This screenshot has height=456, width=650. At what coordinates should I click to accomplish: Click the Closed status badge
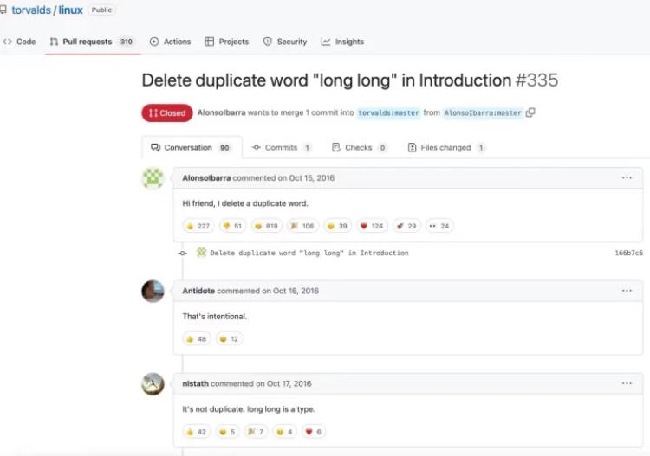tap(167, 113)
